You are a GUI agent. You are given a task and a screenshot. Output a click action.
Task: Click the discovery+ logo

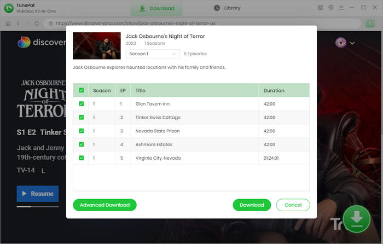pos(42,42)
